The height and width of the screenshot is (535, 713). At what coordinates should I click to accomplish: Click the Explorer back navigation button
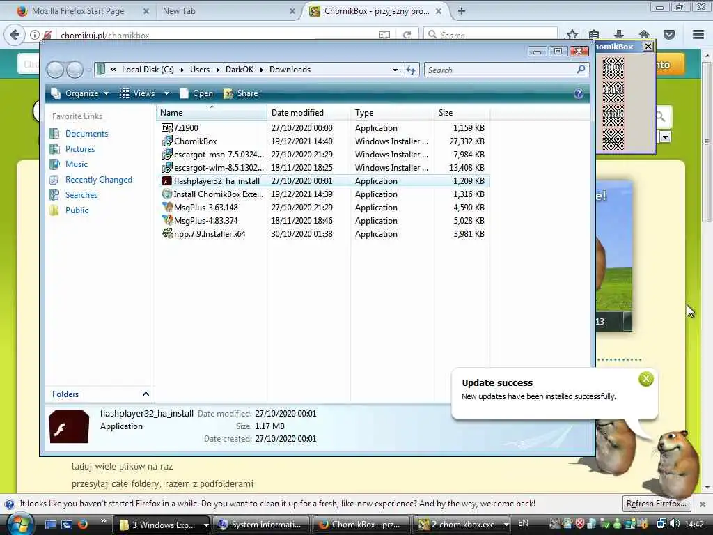(x=55, y=70)
